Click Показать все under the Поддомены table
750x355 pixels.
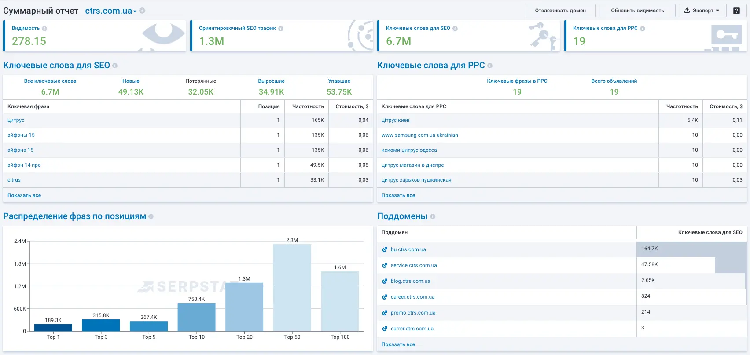pos(398,344)
